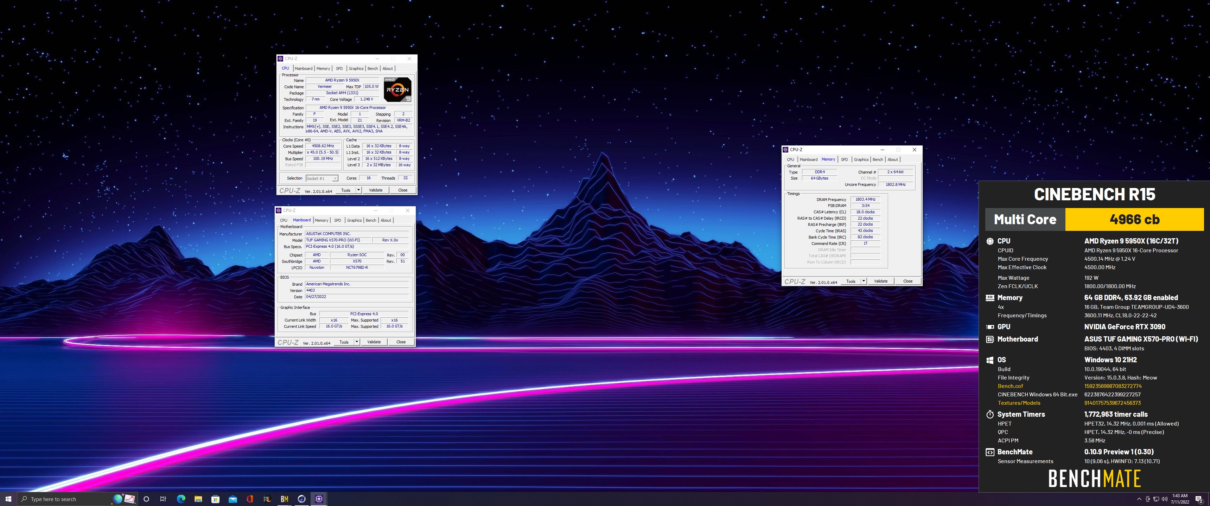This screenshot has height=506, width=1210.
Task: Show hidden system tray icons
Action: (1139, 499)
